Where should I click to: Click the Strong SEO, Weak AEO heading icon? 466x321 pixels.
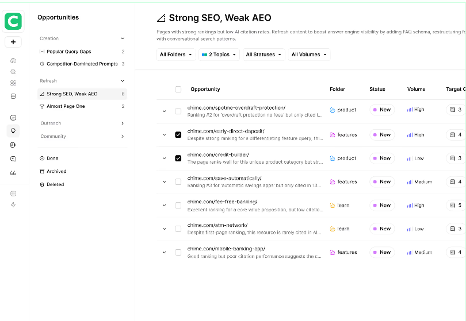click(x=161, y=18)
